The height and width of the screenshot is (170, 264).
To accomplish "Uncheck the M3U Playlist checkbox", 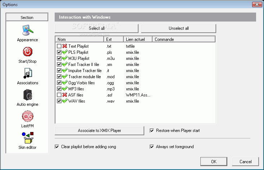I will [59, 58].
